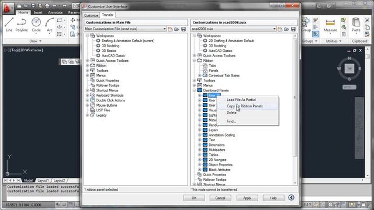
Task: Click the Move tool icon in the ribbon
Action: pyautogui.click(x=72, y=20)
